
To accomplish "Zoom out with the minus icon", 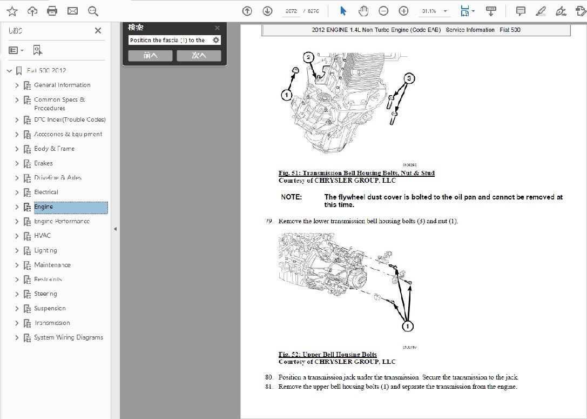I will point(383,11).
